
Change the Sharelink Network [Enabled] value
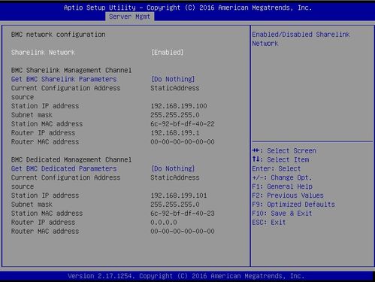coord(168,52)
